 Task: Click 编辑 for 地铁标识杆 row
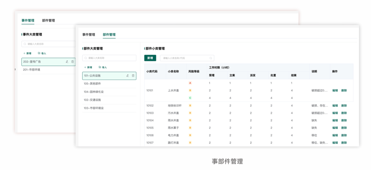click(x=335, y=105)
